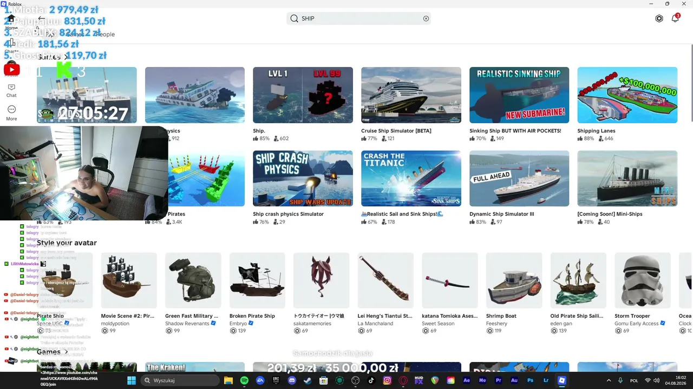Open Cruise Ship Simulator [BETA] thumbnail
Viewport: 693px width, 389px height.
411,95
